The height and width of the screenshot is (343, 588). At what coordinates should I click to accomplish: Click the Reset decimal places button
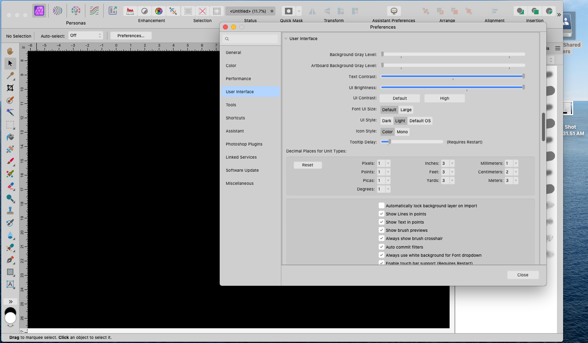(x=307, y=165)
